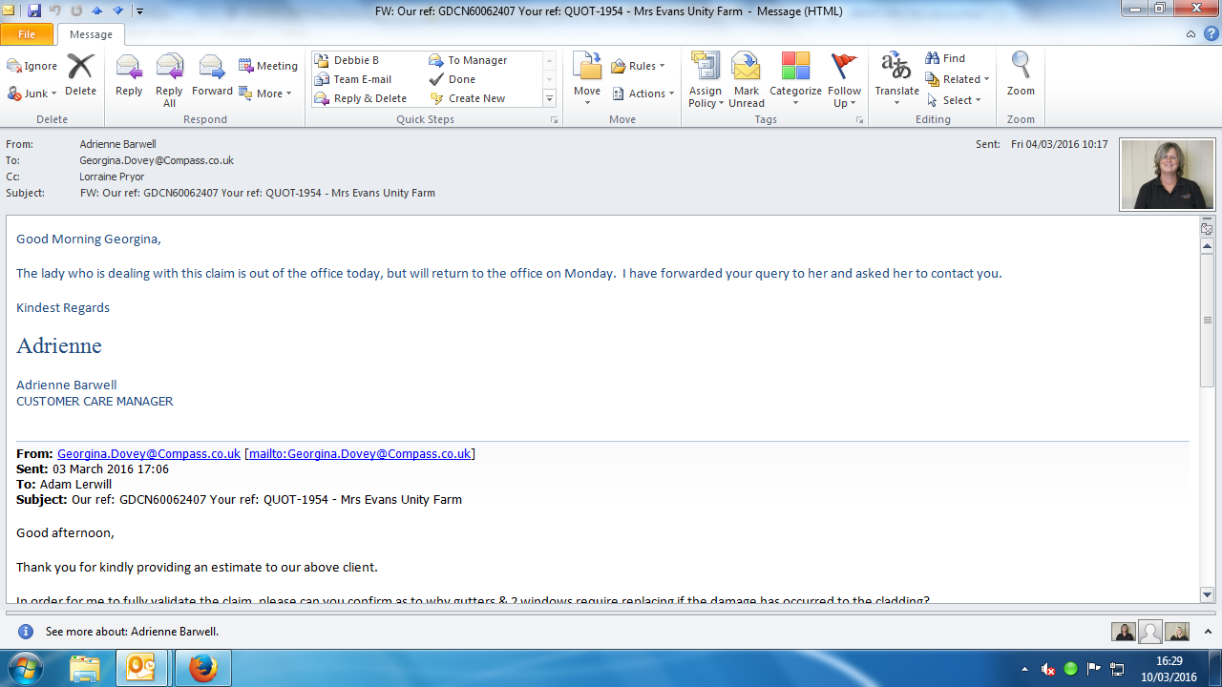Open the Actions dropdown
1222x687 pixels.
[643, 94]
